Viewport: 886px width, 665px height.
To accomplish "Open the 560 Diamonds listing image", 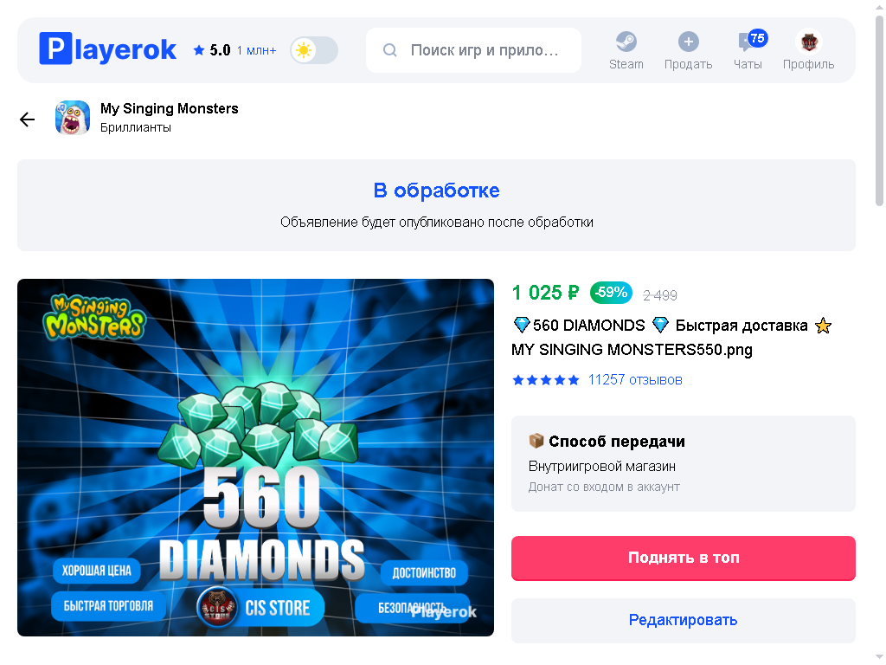I will (255, 457).
